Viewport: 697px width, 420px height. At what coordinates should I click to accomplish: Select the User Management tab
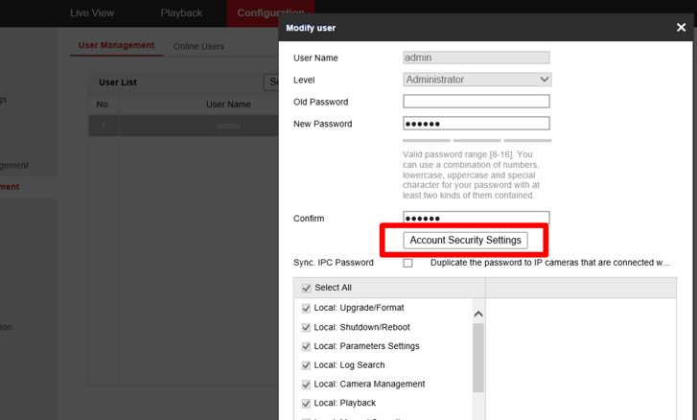point(116,45)
